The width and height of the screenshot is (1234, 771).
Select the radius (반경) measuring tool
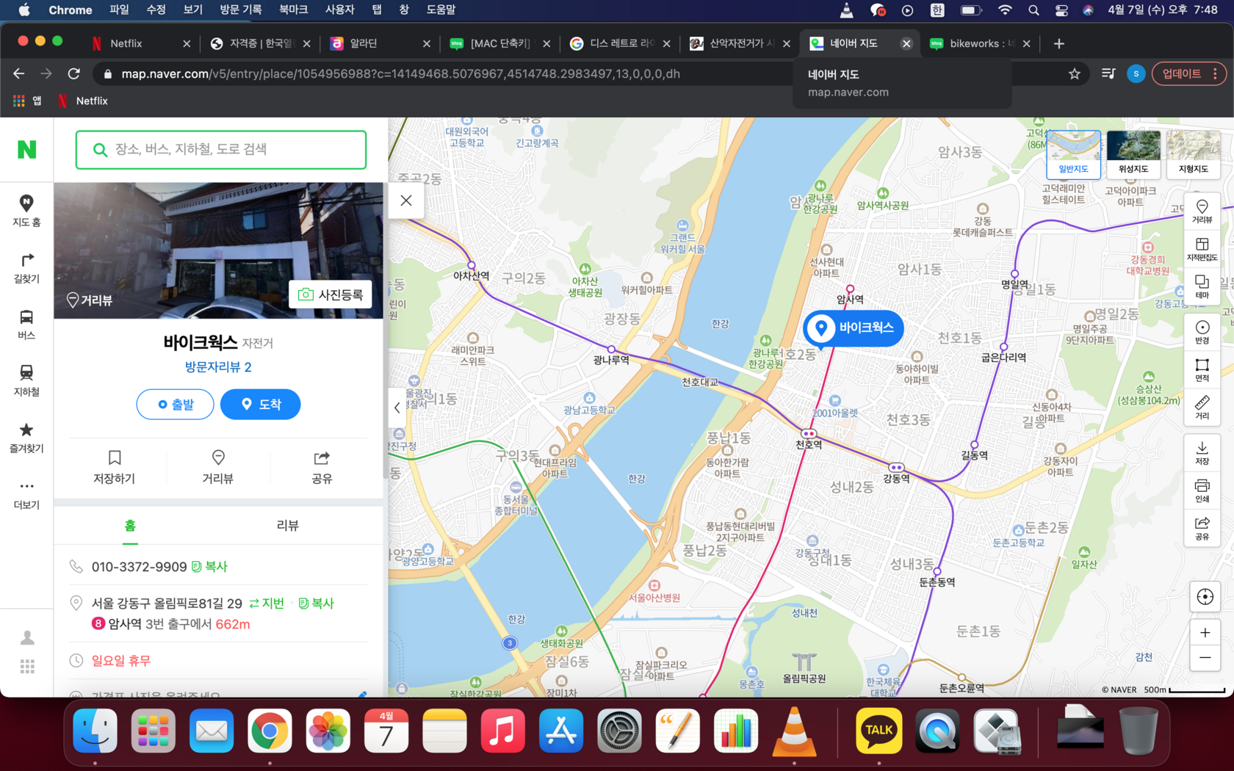click(1202, 332)
